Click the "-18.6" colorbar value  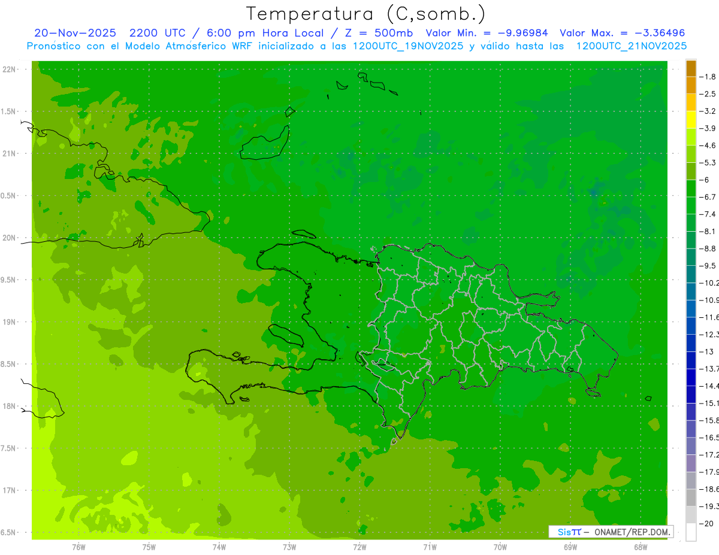(709, 489)
